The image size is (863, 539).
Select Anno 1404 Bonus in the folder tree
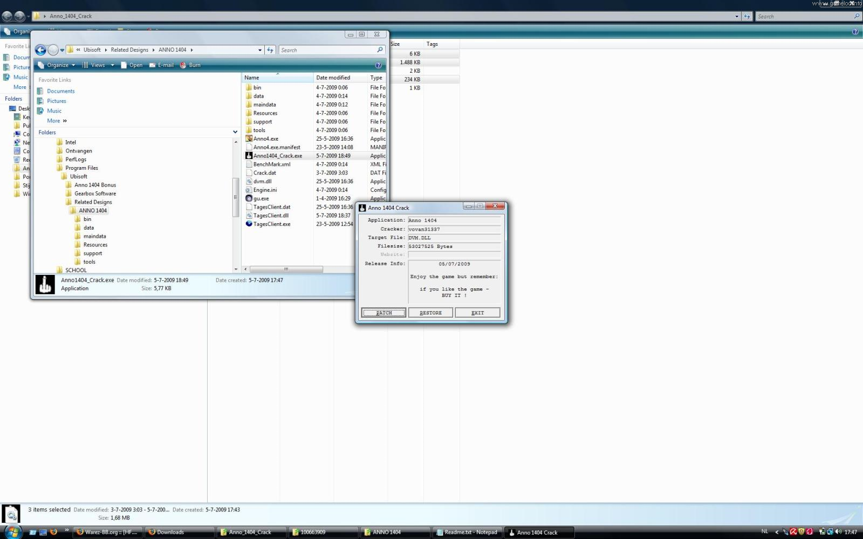pyautogui.click(x=91, y=185)
